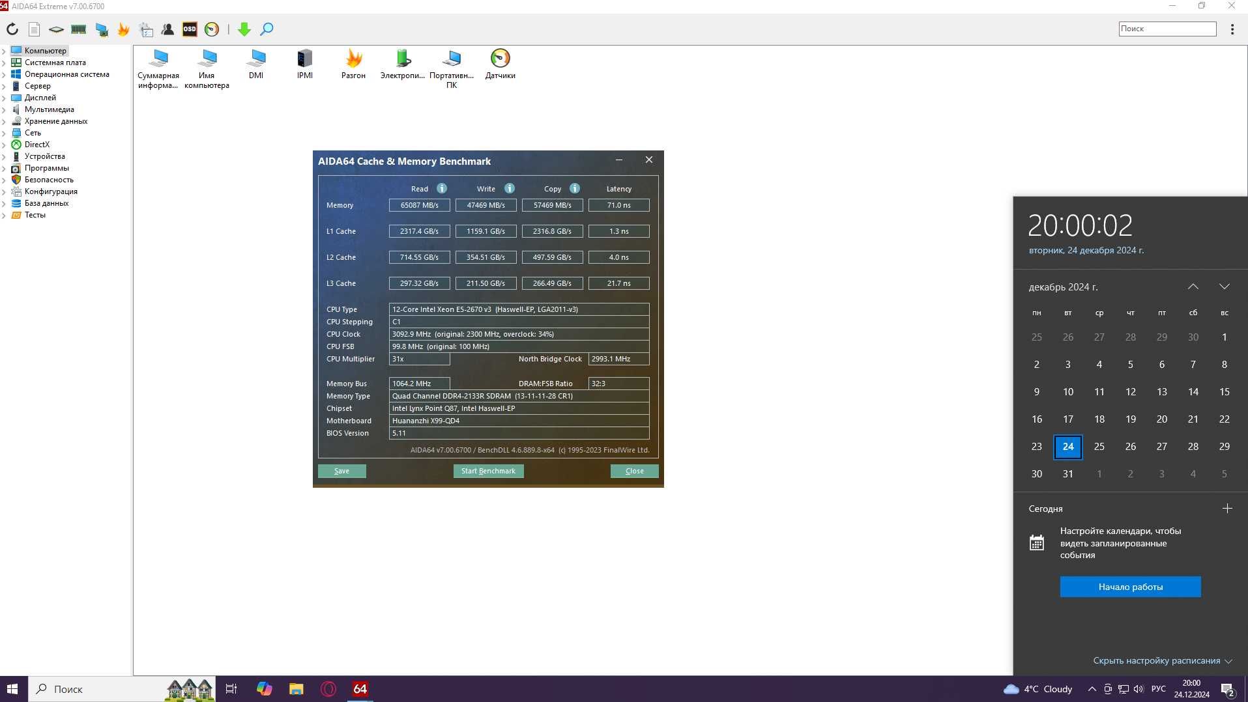Image resolution: width=1248 pixels, height=702 pixels.
Task: Expand the Хранение данных tree node
Action: coord(4,121)
